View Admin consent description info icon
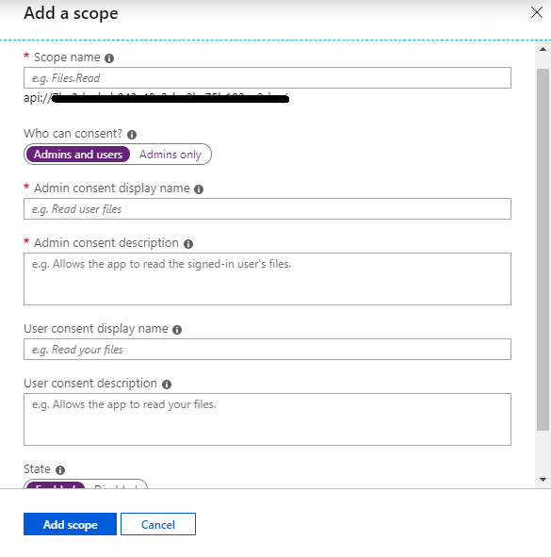Viewport: 551px width, 557px height. pyautogui.click(x=188, y=244)
